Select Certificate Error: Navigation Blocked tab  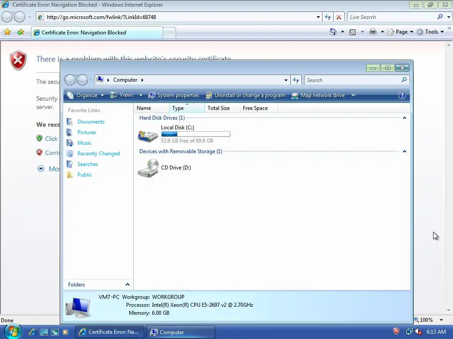tap(97, 33)
